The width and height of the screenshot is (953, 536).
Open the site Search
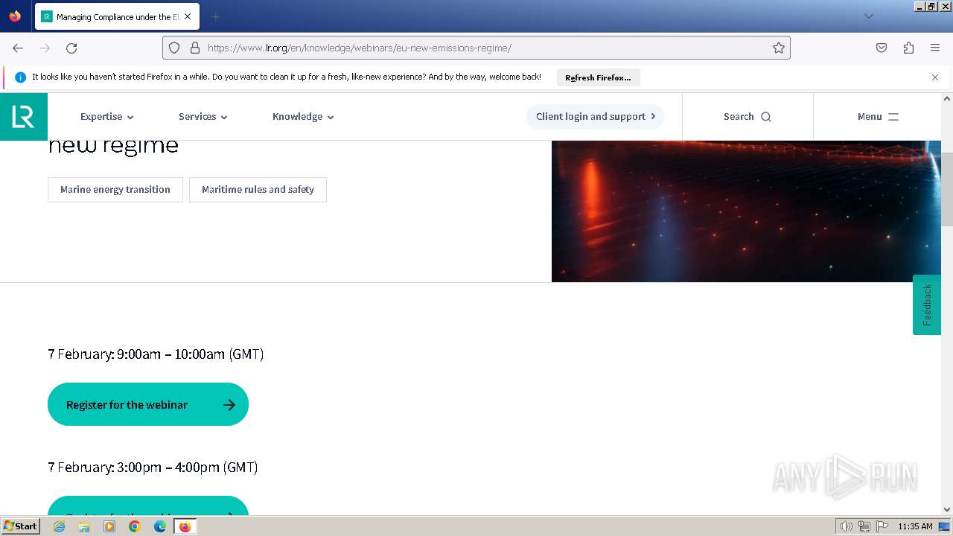748,117
